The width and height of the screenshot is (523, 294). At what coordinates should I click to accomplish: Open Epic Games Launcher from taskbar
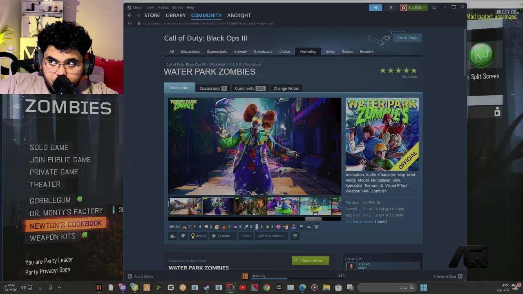279,287
